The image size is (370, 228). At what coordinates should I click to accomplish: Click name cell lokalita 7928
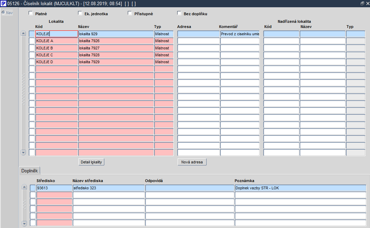116,55
